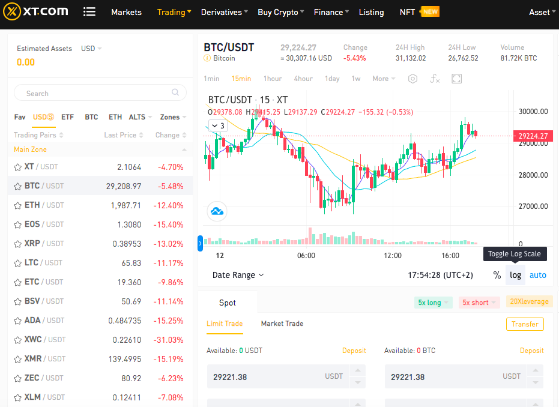Viewport: 559px width, 407px height.
Task: Favorite the ETH/USDT pair star
Action: pos(17,206)
